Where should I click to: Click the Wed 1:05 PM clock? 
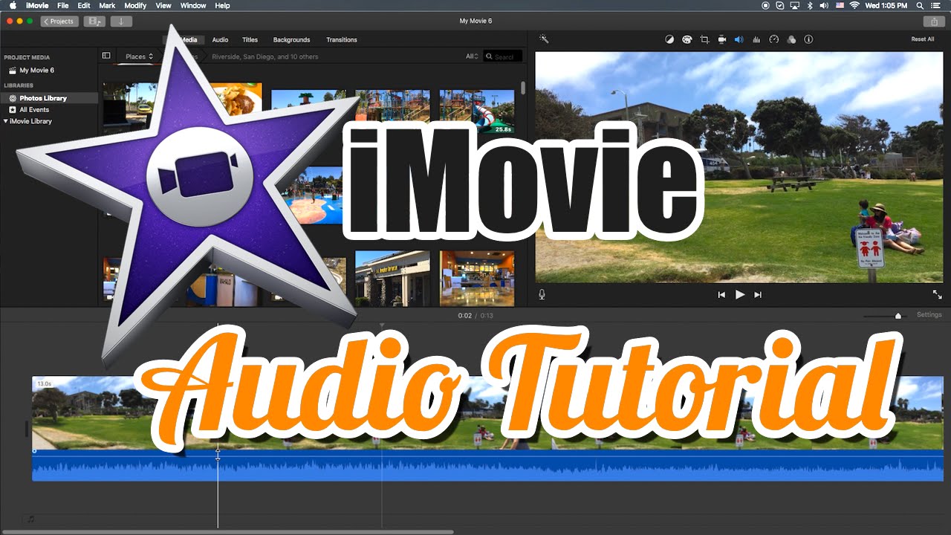(x=888, y=5)
